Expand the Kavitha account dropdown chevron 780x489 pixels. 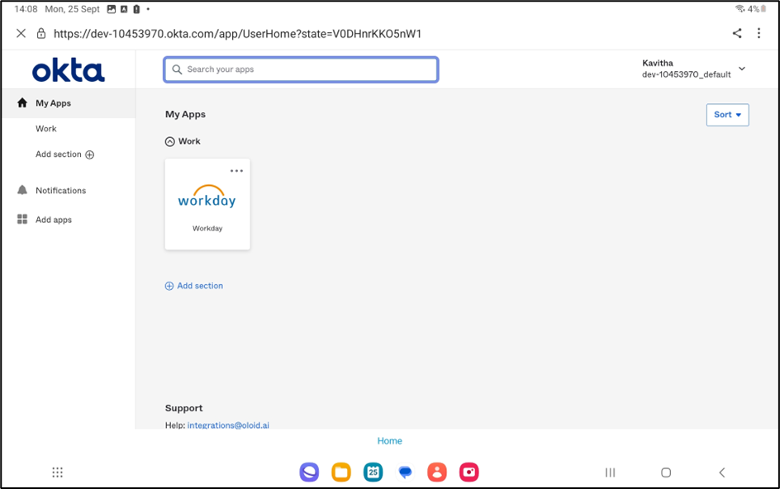[x=742, y=69]
